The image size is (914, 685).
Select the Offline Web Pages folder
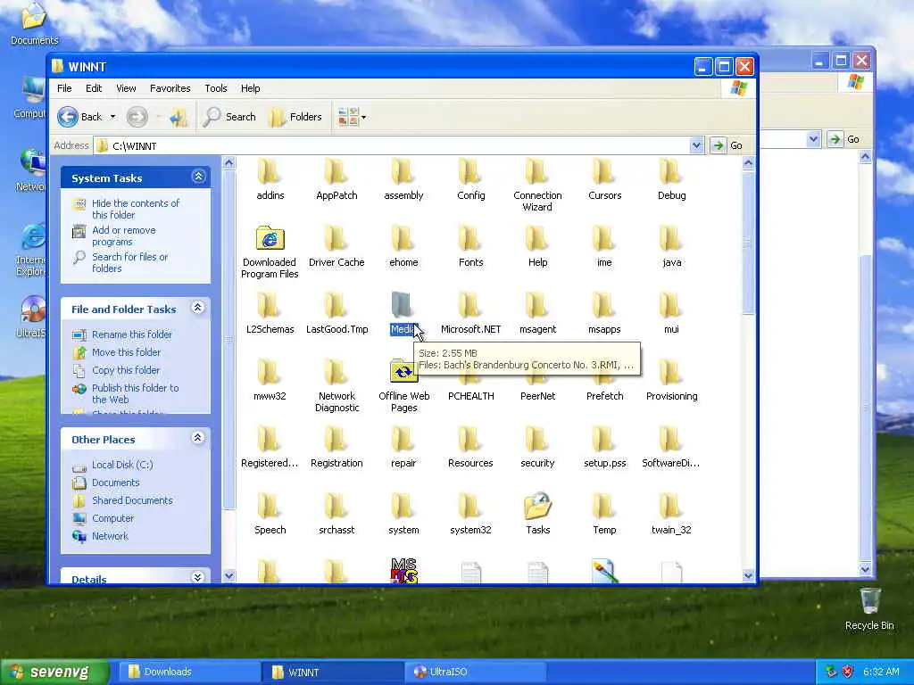(403, 385)
